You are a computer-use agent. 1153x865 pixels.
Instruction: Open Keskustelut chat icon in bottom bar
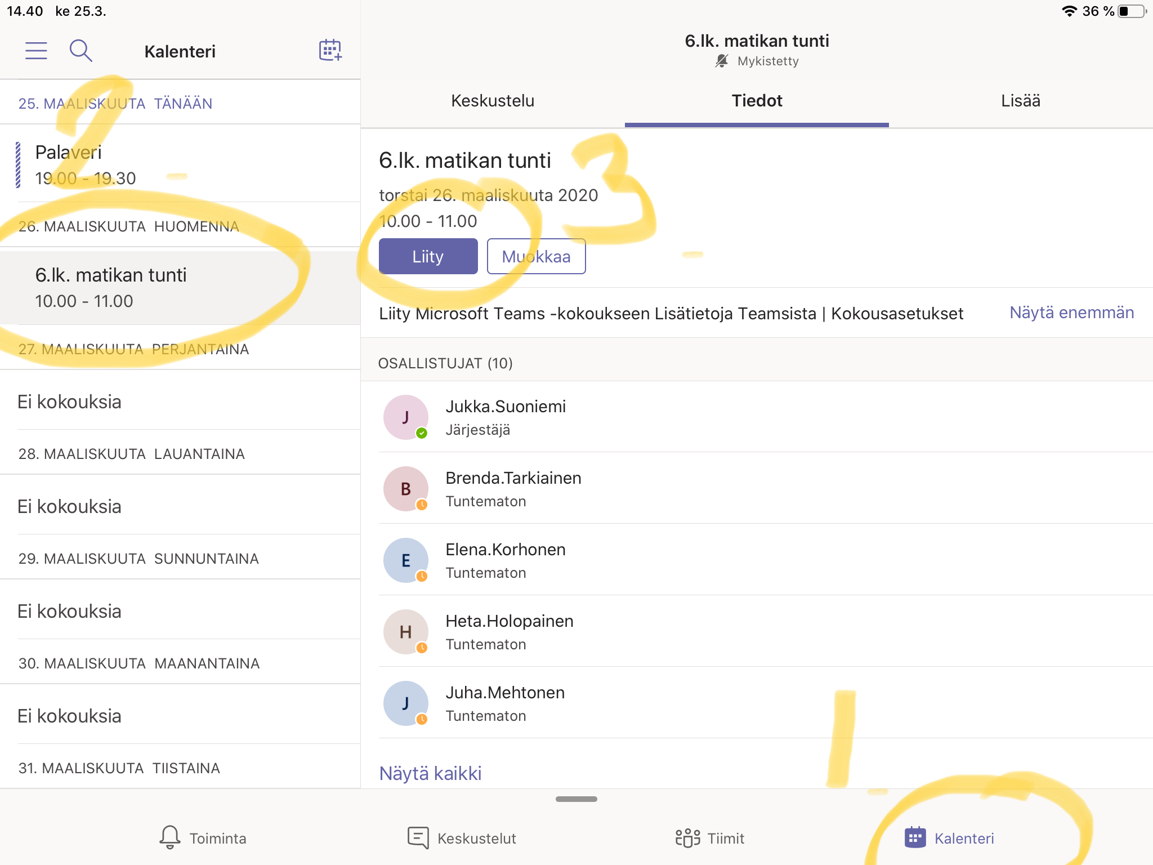tap(418, 837)
